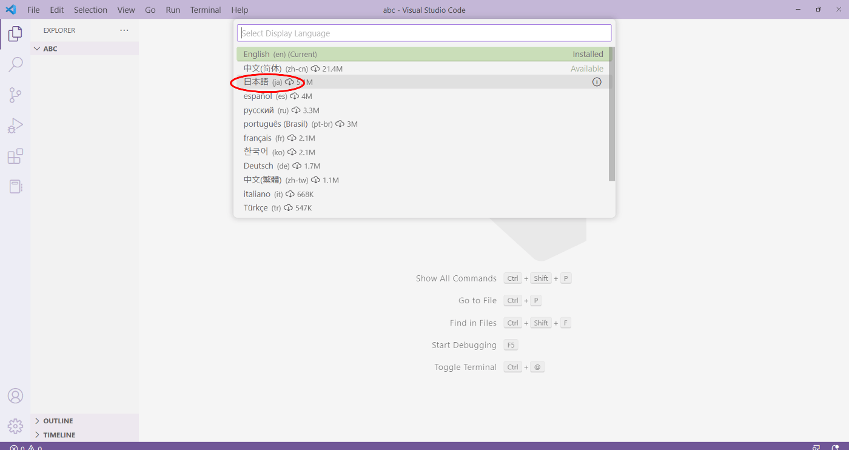
Task: Choose 中文(简体) zh-cn language
Action: pos(423,69)
